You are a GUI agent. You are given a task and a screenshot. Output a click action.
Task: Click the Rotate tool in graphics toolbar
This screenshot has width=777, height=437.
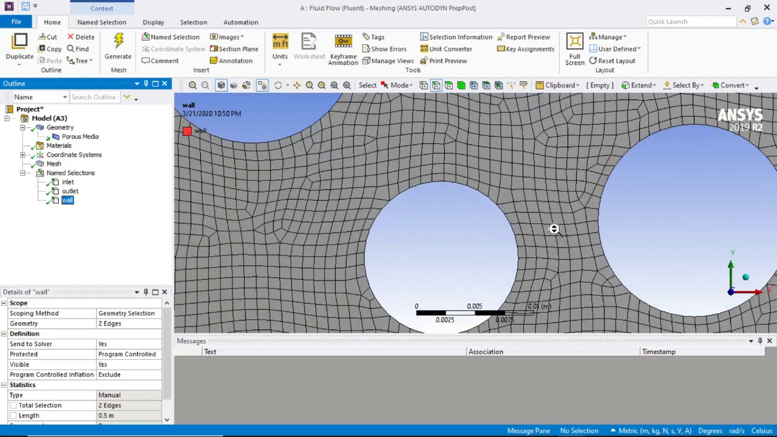[x=278, y=86]
